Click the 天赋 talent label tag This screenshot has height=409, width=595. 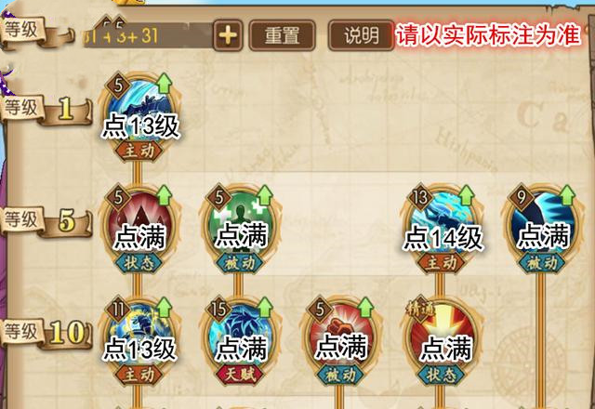240,375
